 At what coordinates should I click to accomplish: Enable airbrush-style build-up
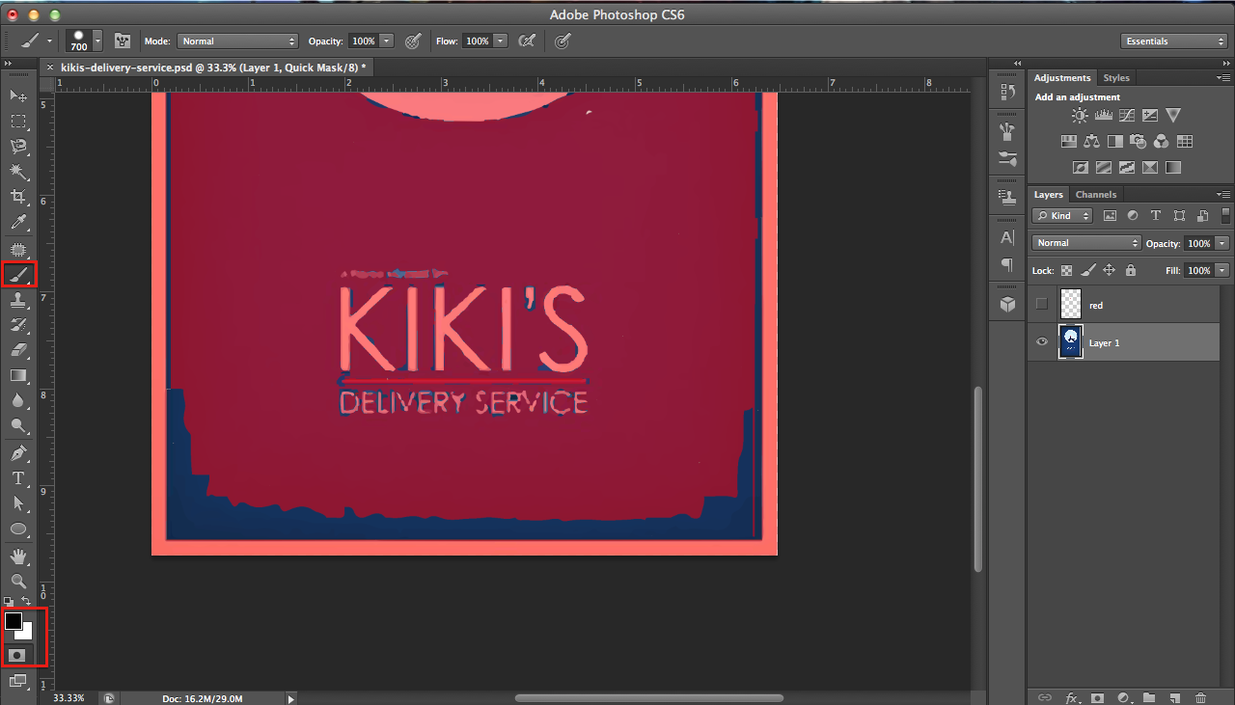click(x=525, y=41)
